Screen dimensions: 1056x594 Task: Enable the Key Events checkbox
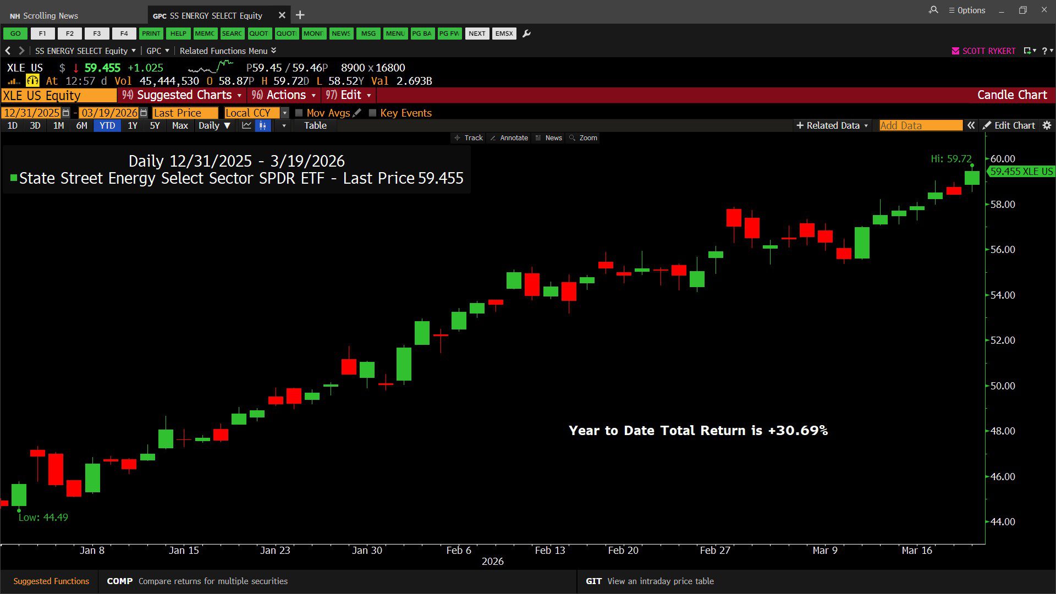pyautogui.click(x=372, y=113)
